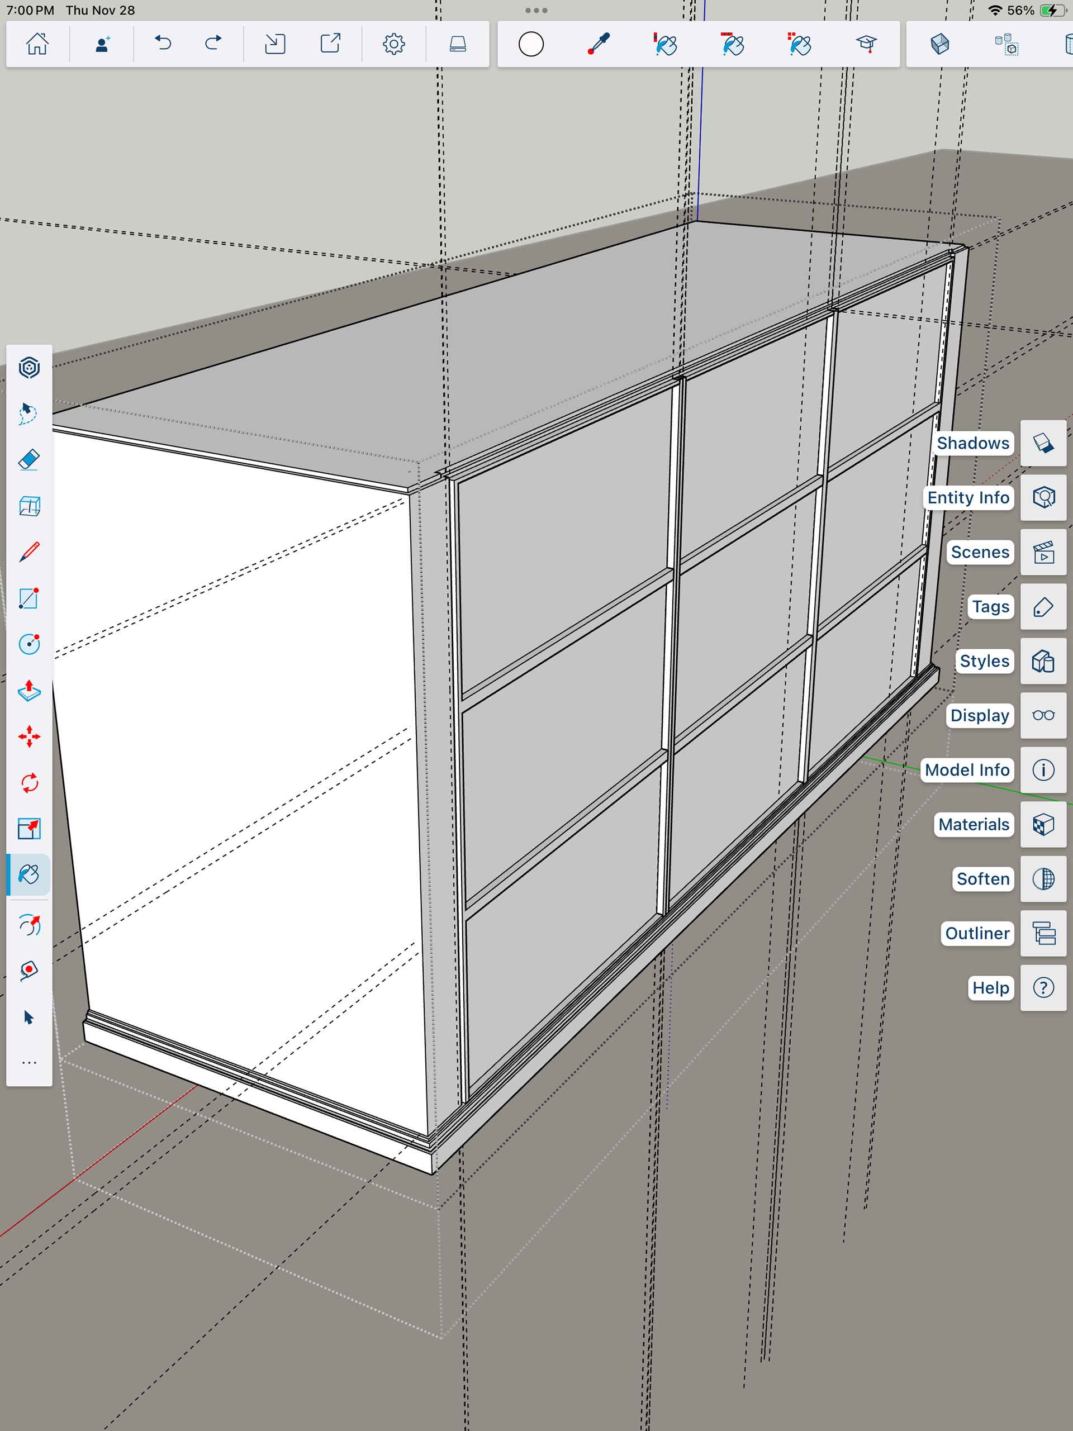Select the Eraser tool in left toolbar
Screen dimensions: 1073x1431
coord(29,460)
